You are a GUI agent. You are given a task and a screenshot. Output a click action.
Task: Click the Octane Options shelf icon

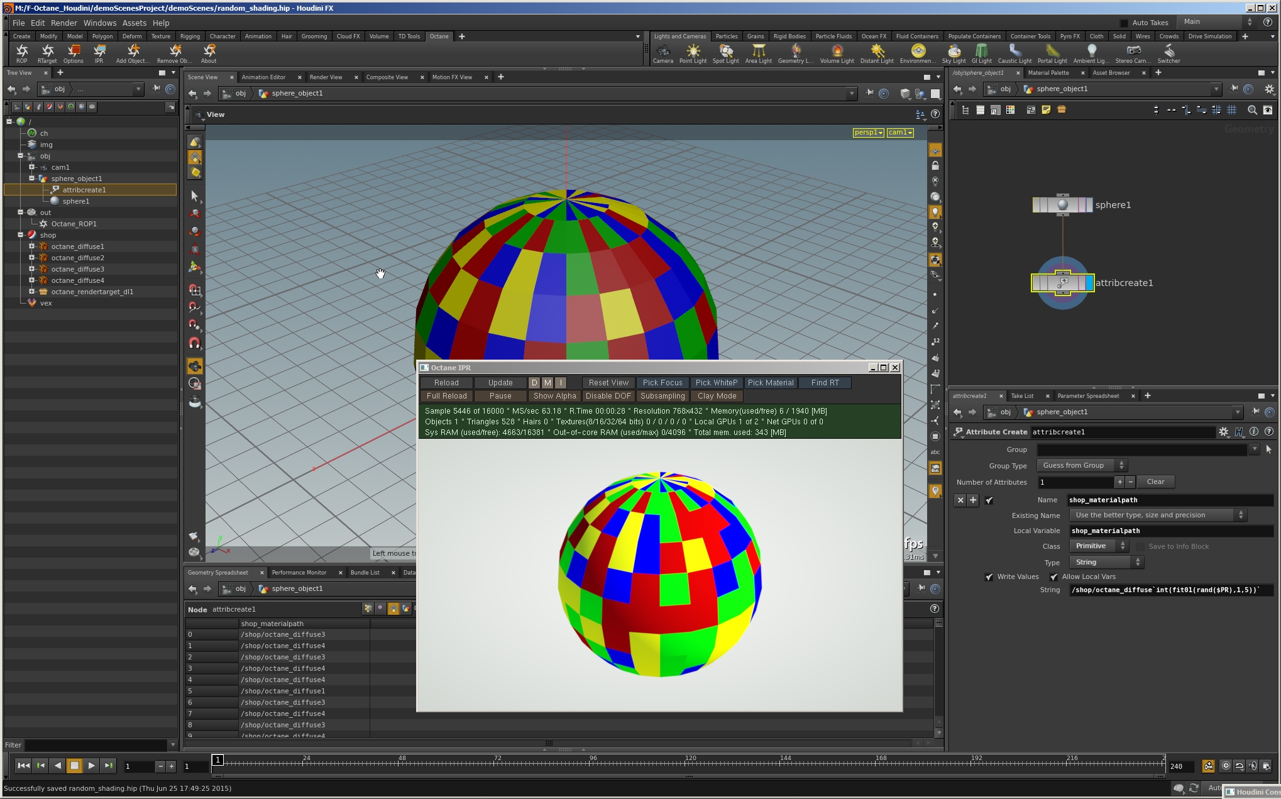[x=73, y=52]
